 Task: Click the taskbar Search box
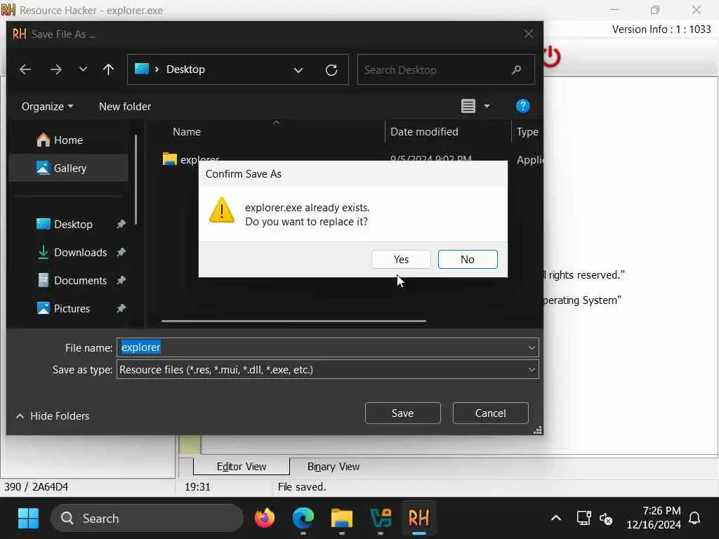tap(147, 519)
